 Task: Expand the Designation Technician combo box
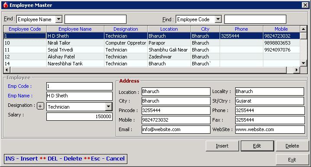coord(108,107)
